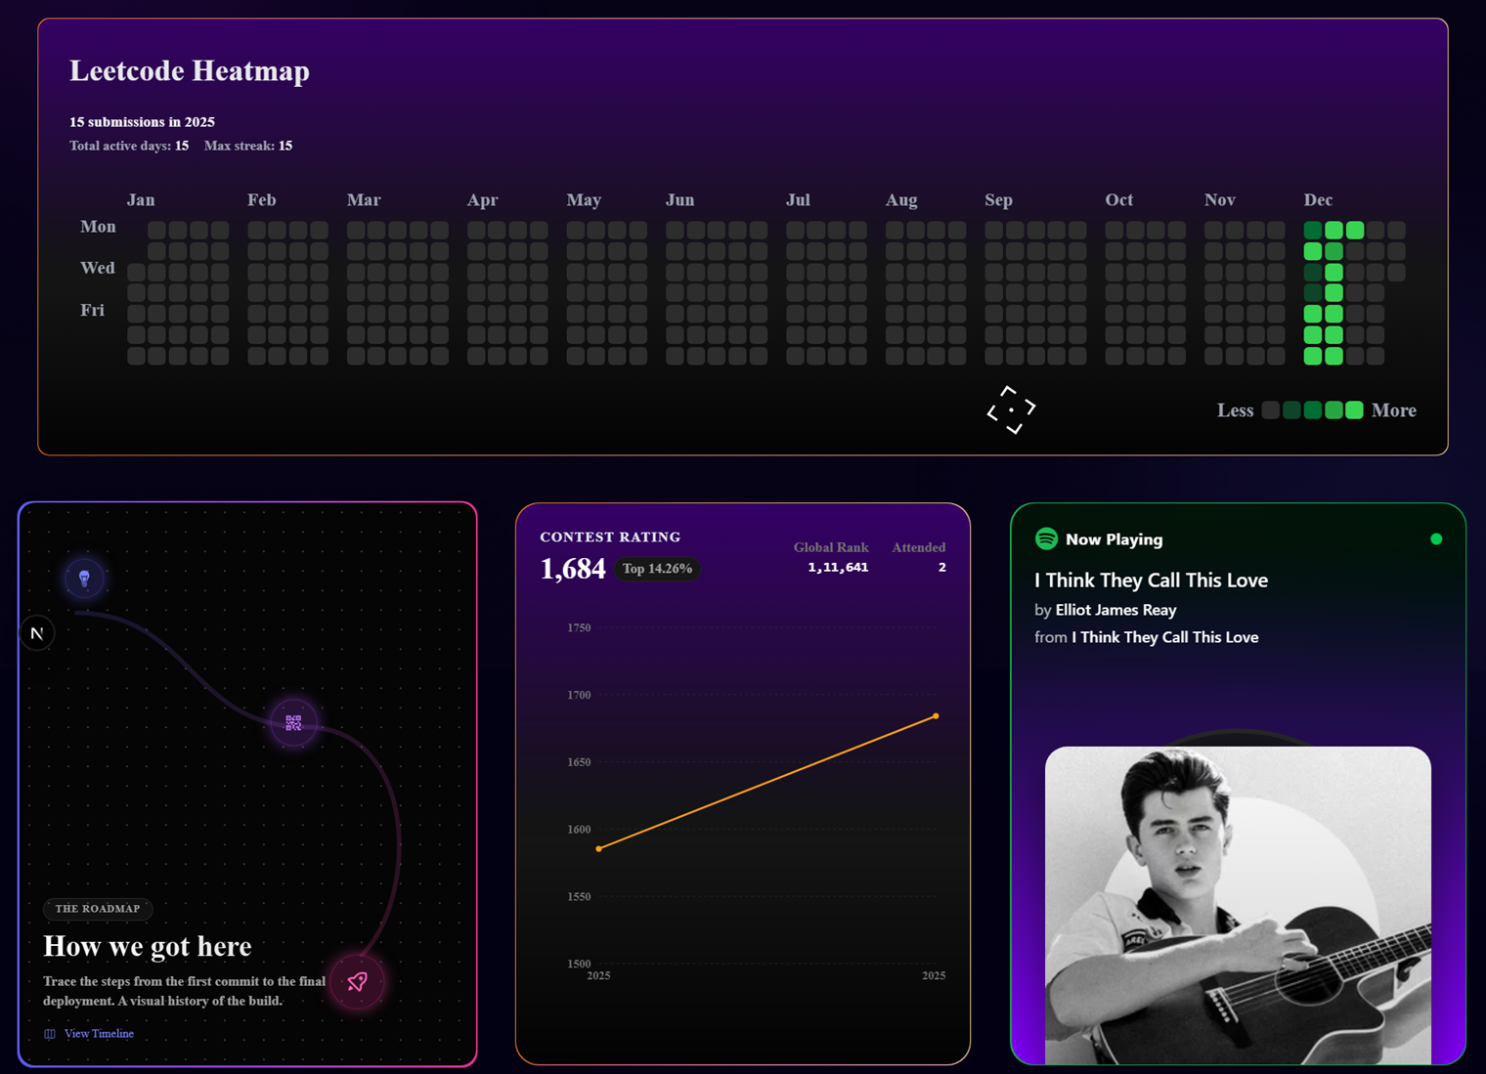Click the "Fri" weekday label
The height and width of the screenshot is (1074, 1486).
coord(92,310)
